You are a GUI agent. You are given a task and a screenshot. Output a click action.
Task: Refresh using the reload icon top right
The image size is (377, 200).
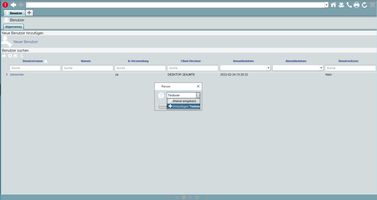click(x=364, y=5)
